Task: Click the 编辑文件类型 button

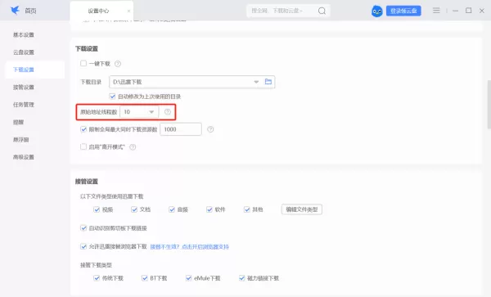Action: [302, 209]
